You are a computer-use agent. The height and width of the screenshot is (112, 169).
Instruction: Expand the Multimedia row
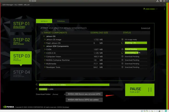point(45,64)
